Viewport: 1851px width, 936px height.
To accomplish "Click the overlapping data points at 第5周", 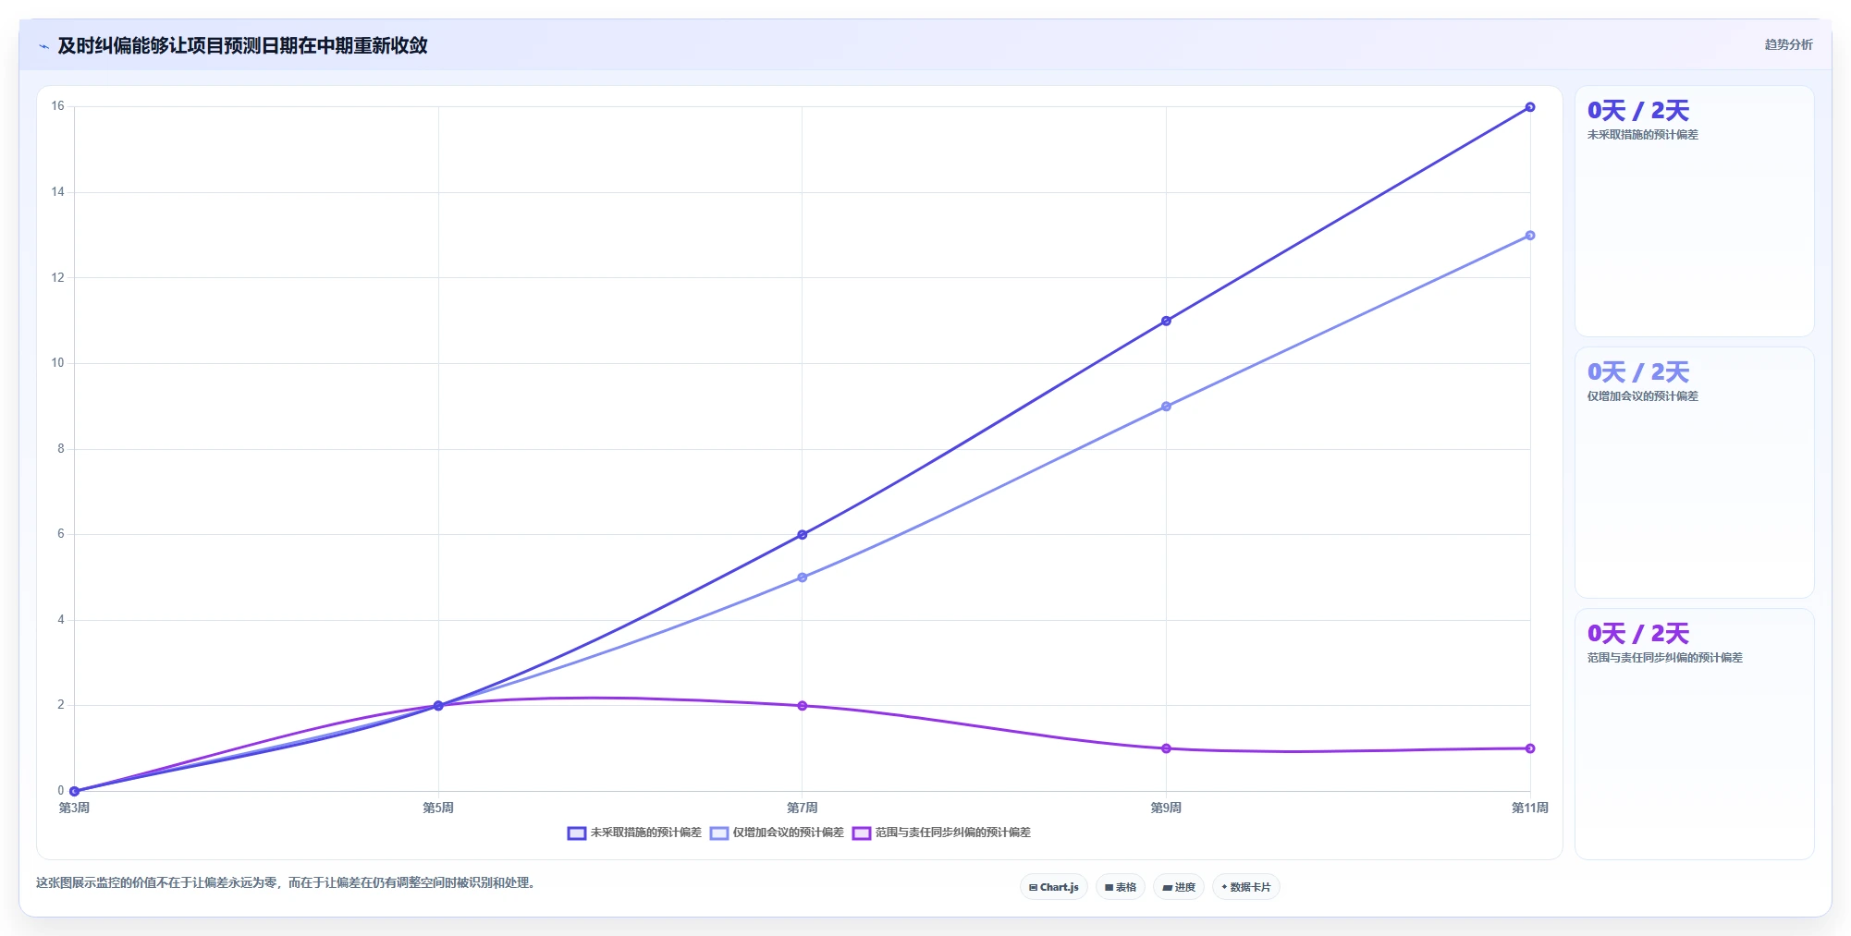I will pos(438,706).
